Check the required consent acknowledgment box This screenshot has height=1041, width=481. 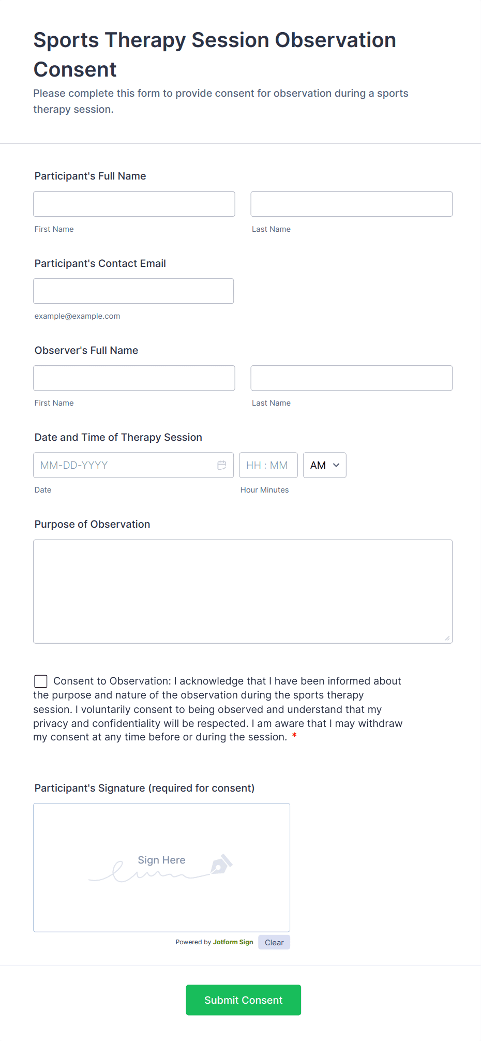tap(40, 681)
